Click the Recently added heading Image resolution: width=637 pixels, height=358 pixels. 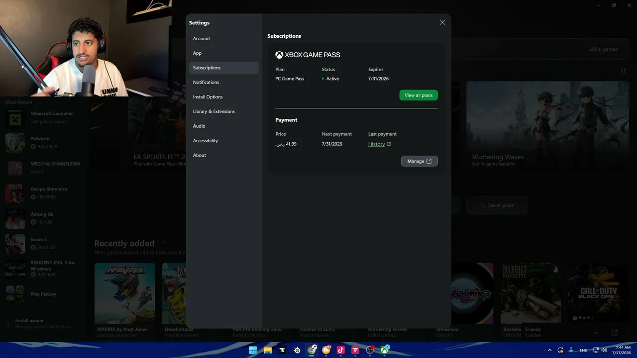click(x=124, y=243)
